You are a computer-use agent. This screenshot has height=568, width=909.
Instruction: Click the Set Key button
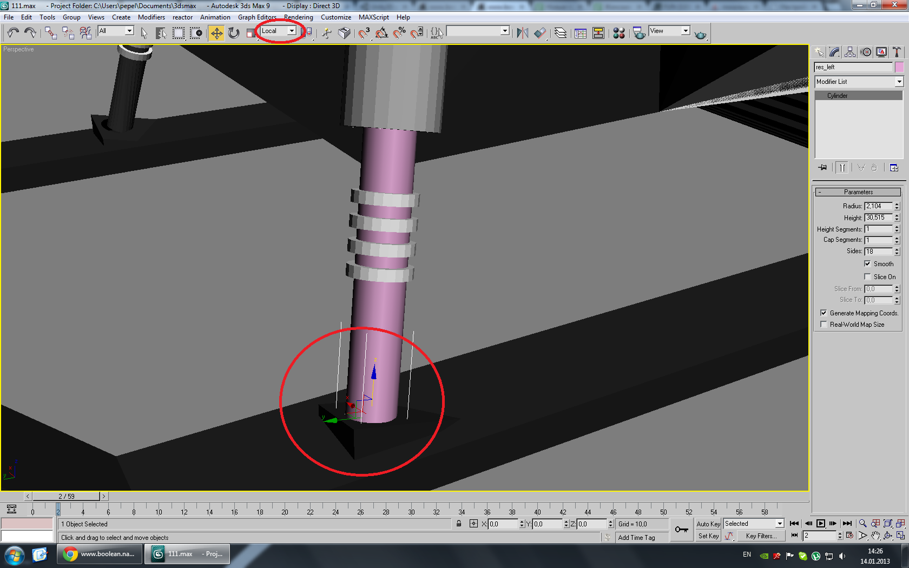click(708, 536)
